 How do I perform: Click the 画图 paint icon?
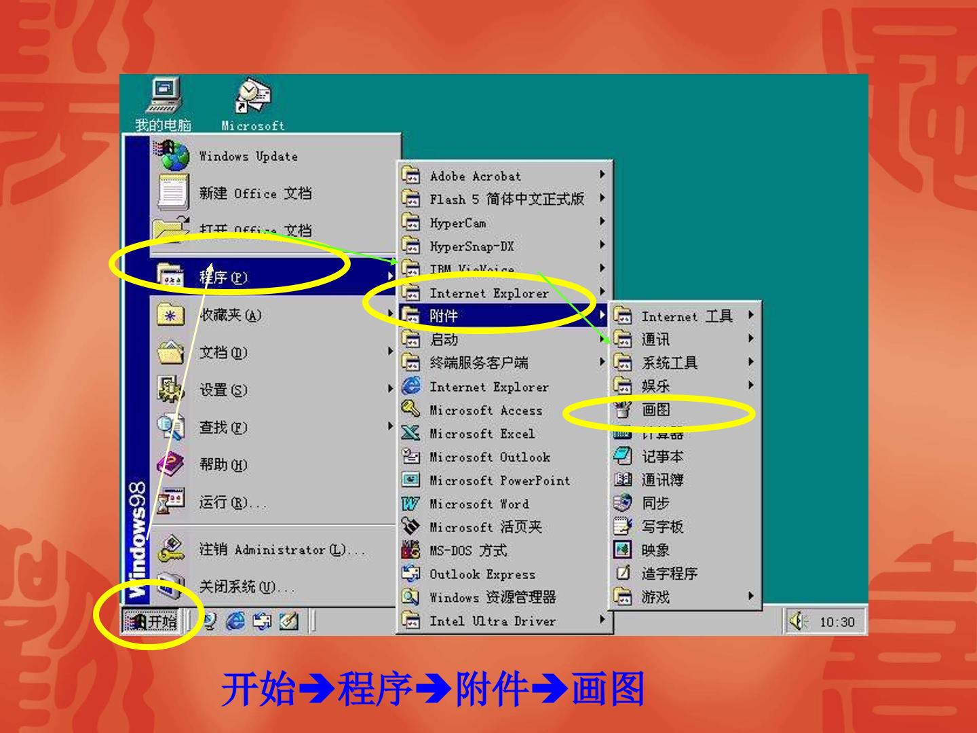(x=623, y=409)
